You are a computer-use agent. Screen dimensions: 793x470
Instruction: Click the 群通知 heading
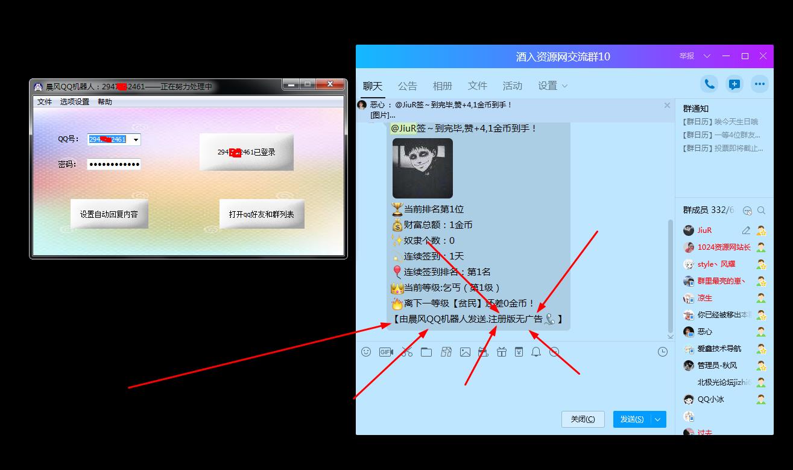(x=696, y=109)
